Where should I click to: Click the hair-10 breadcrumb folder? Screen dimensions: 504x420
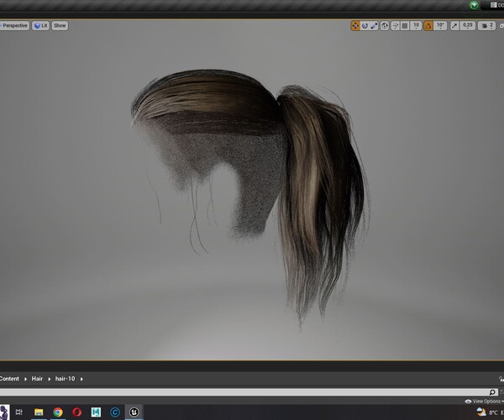(x=65, y=379)
